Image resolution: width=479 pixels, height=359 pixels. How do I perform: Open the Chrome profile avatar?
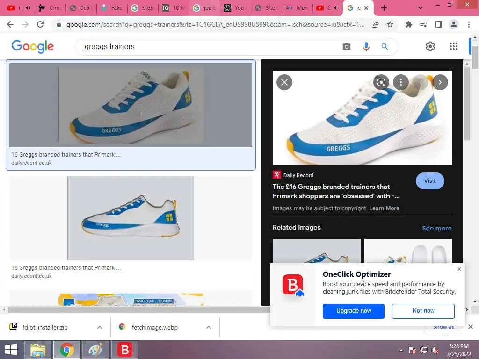click(x=454, y=24)
